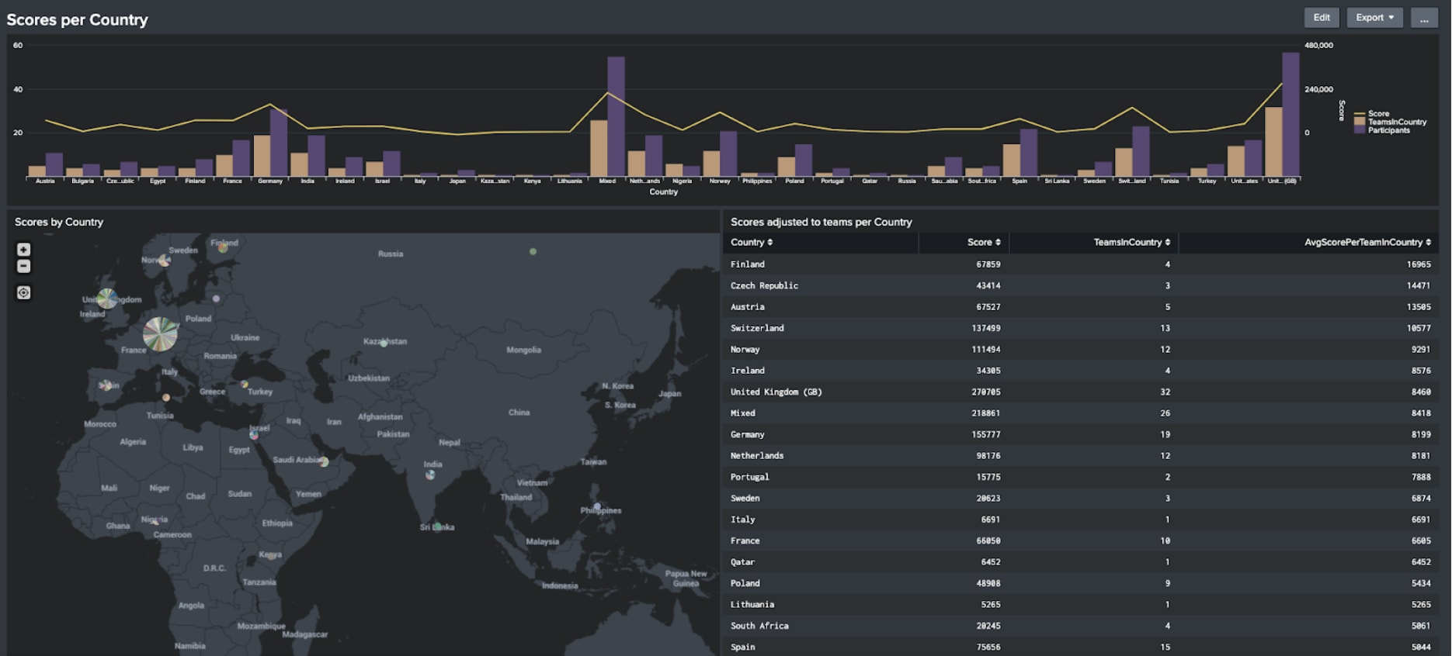Select the Sri Lanka map marker
Screen dimensions: 1452x656
tap(437, 527)
